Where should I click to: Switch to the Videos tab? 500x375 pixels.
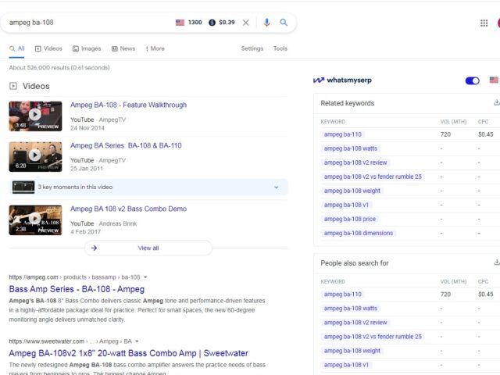(48, 48)
